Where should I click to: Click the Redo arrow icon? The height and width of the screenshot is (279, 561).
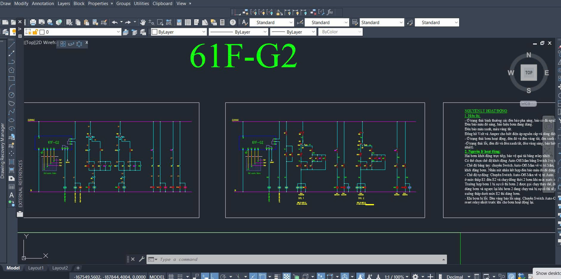[x=128, y=22]
